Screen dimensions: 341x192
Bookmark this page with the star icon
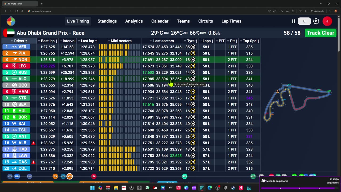pyautogui.click(x=269, y=11)
